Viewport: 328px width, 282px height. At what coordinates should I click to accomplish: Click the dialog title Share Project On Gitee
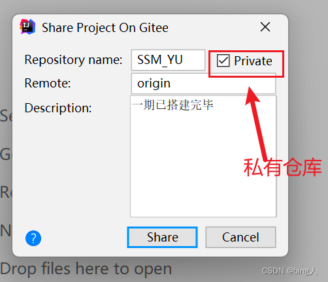[105, 27]
